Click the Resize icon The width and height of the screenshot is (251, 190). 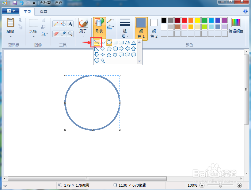coord(44,27)
